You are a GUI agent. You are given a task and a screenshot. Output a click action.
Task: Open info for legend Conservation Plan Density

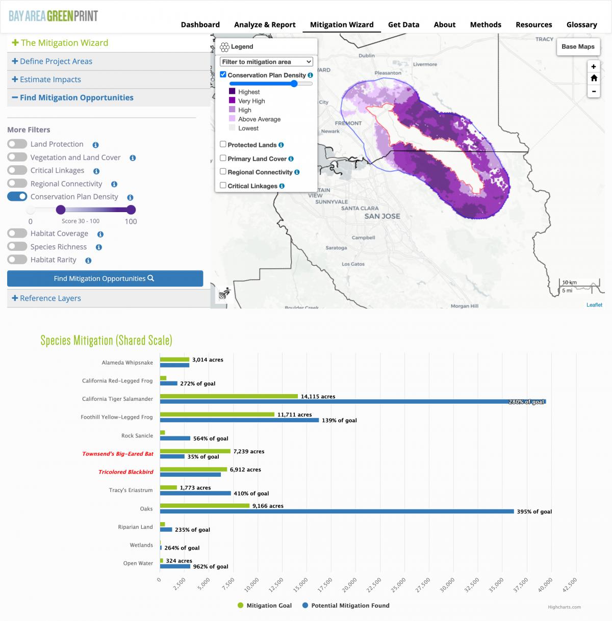click(x=311, y=75)
